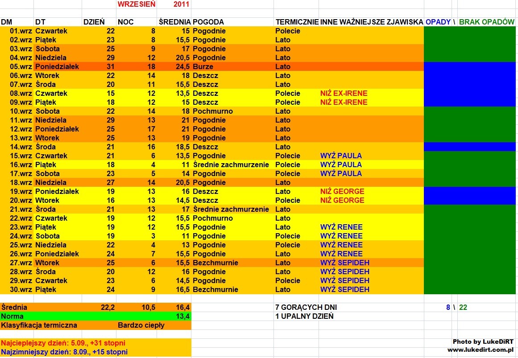This screenshot has height=358, width=518.
Task: Click Średnie zachmurzenie in the 21.wrz row
Action: [x=231, y=209]
